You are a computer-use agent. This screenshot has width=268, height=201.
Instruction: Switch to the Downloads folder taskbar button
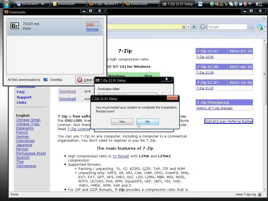click(68, 4)
